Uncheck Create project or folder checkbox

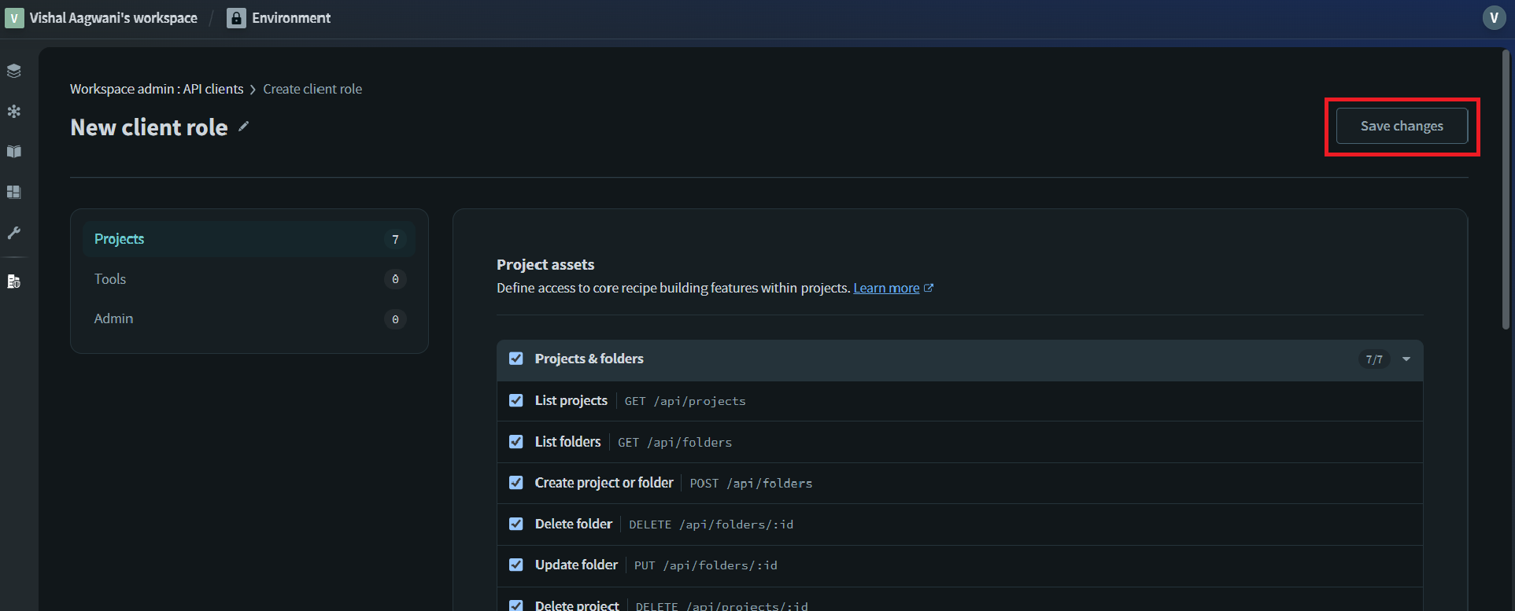pos(516,483)
